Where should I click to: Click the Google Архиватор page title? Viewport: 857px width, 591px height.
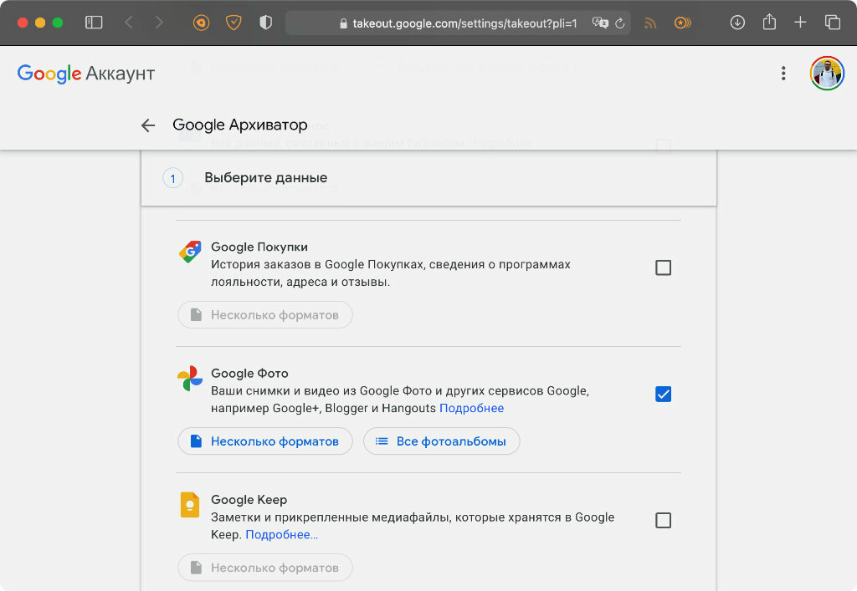[240, 125]
